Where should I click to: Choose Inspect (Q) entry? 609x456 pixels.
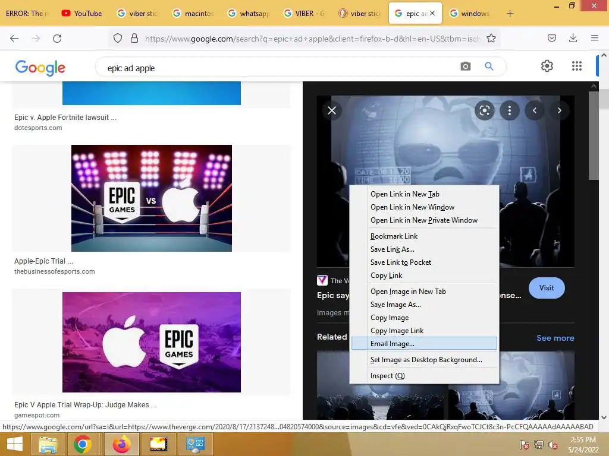click(x=424, y=376)
